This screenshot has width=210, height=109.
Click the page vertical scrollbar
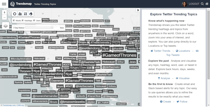[x=208, y=44]
